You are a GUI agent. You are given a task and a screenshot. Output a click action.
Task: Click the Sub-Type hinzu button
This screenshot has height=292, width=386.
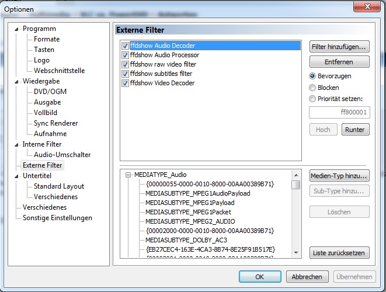click(x=339, y=191)
